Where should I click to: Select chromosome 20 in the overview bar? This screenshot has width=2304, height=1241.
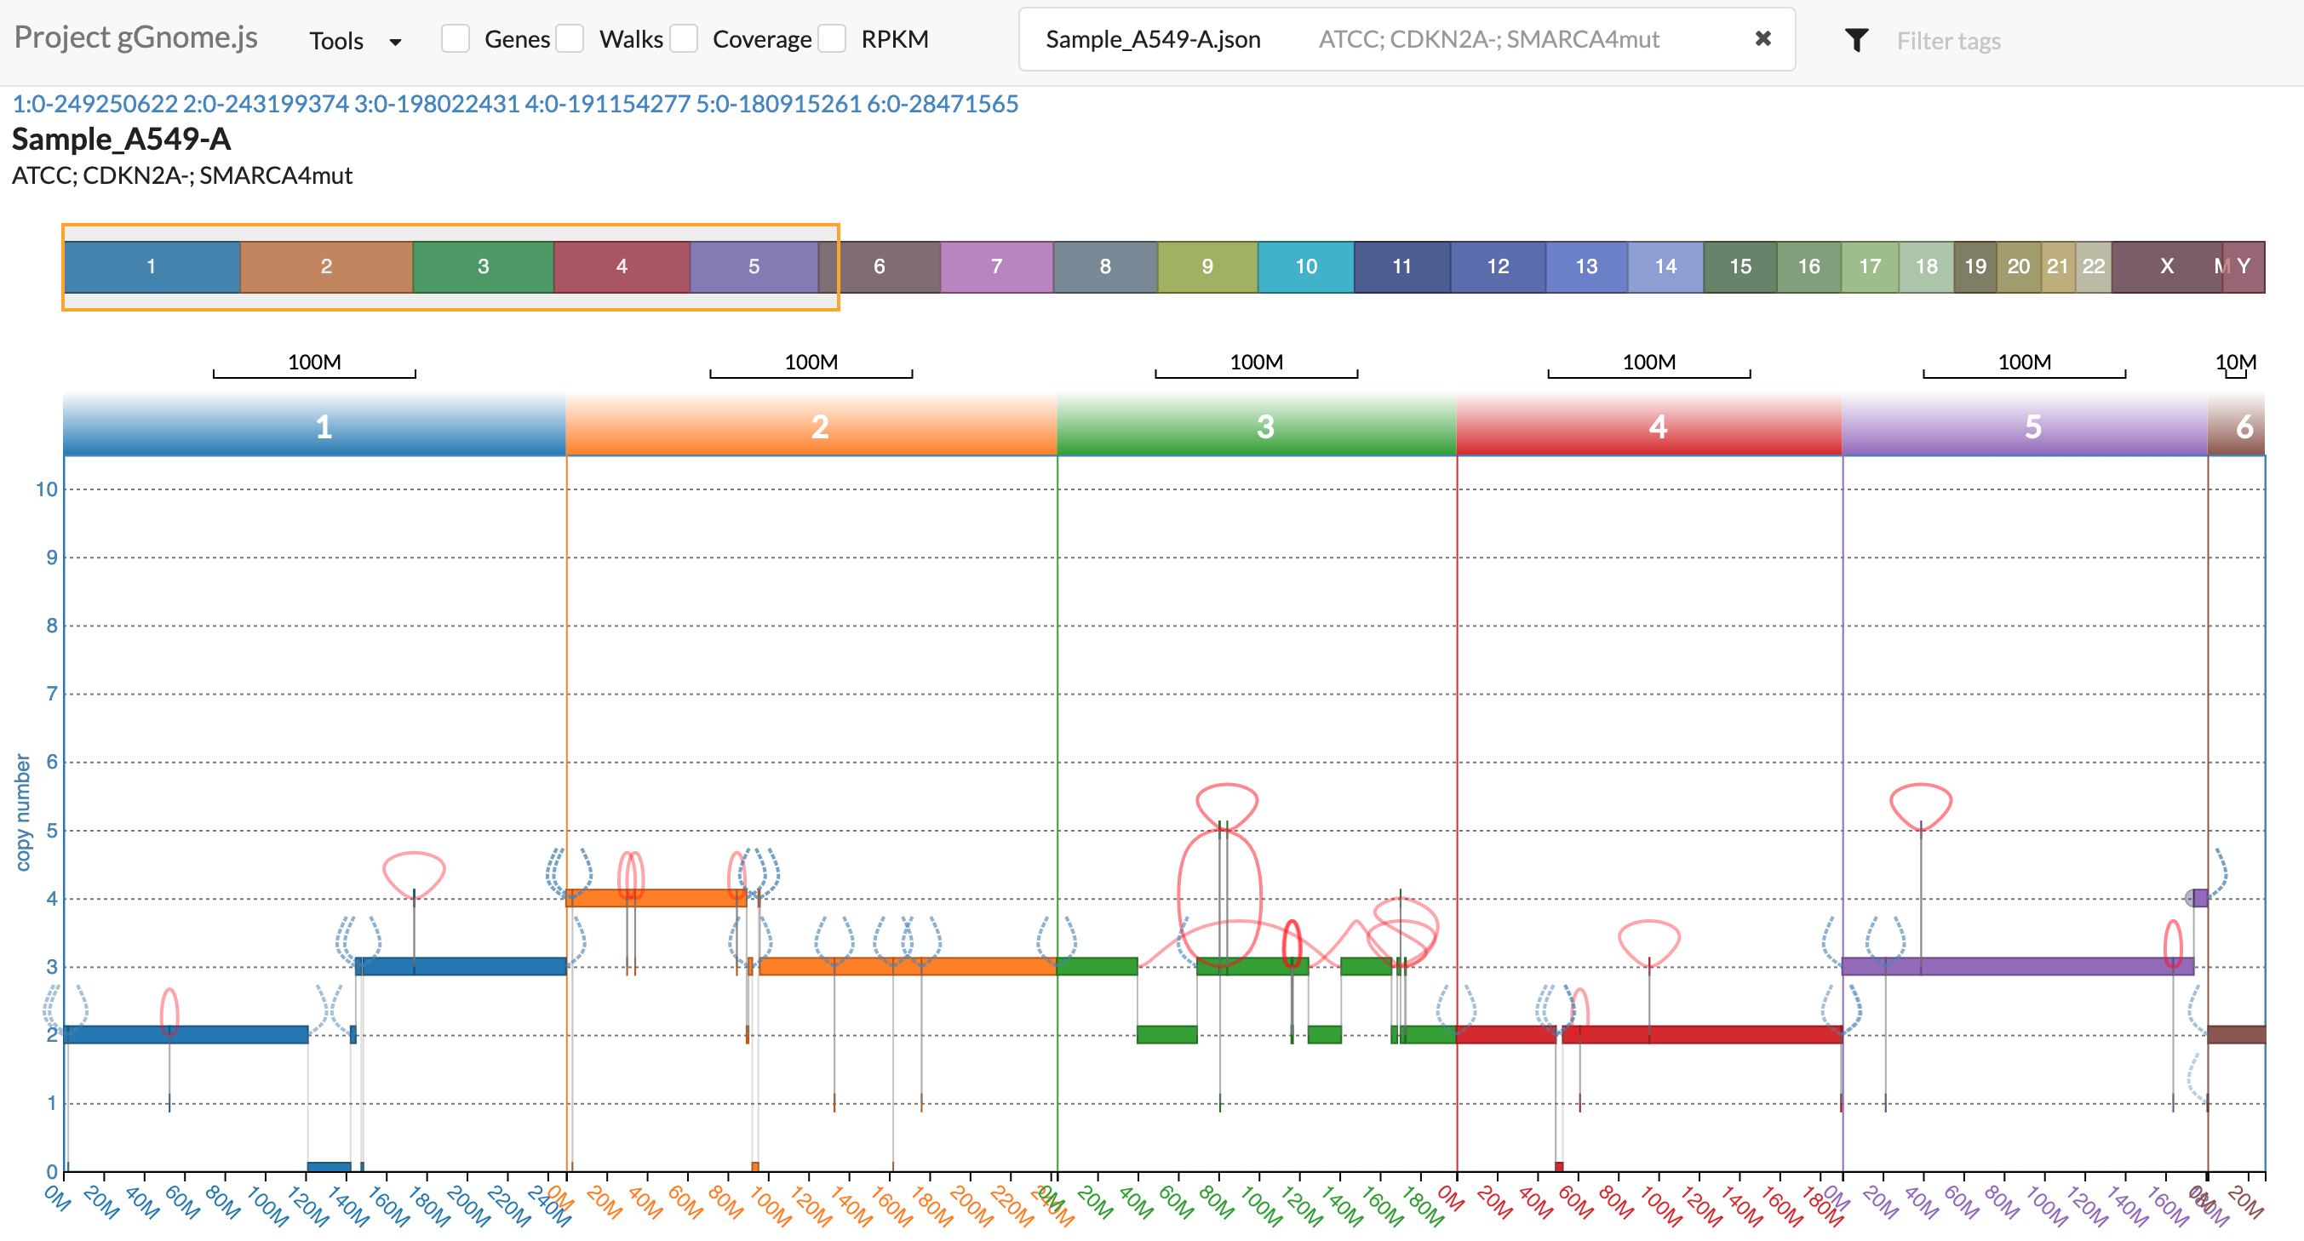tap(2019, 266)
